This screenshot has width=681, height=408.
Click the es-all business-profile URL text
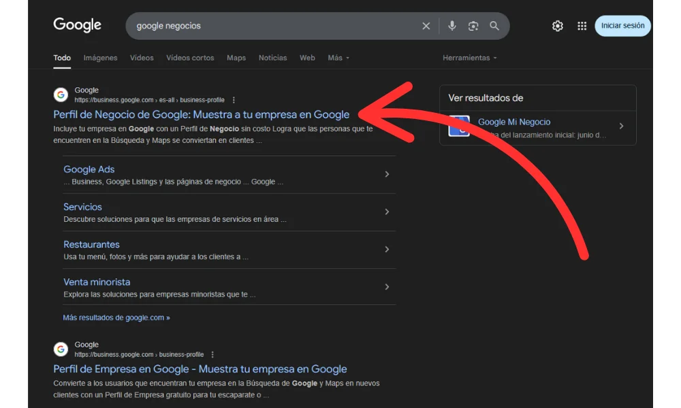(149, 100)
